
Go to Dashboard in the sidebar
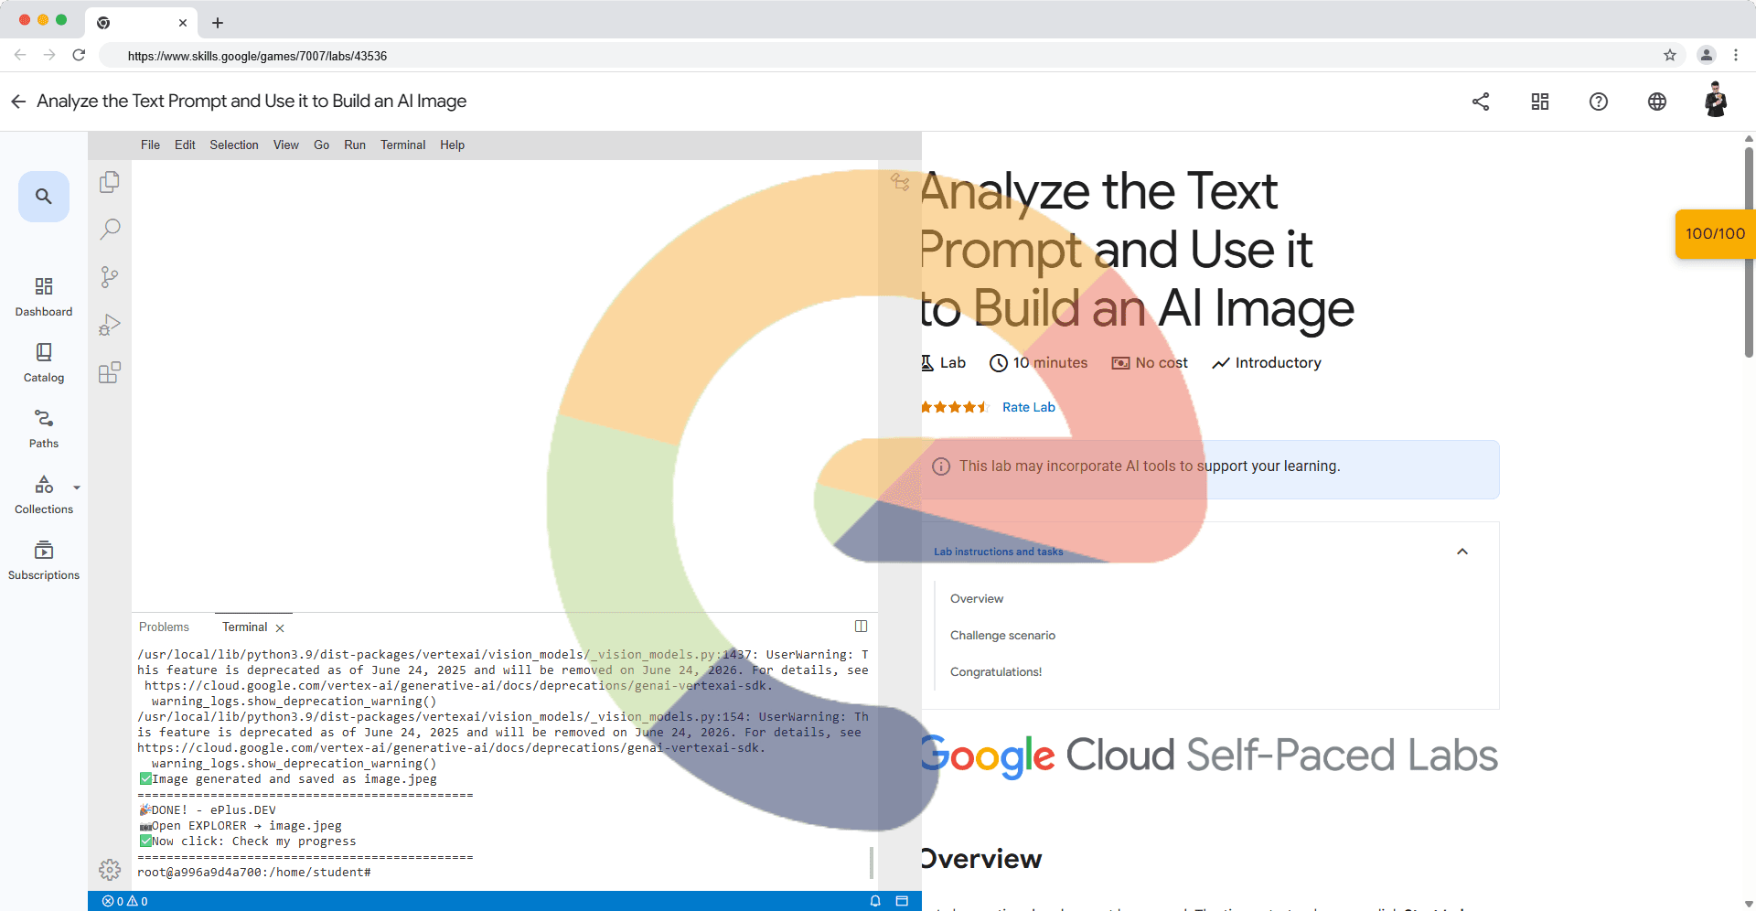pyautogui.click(x=44, y=297)
